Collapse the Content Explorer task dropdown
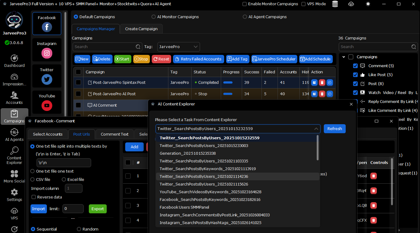 click(x=316, y=129)
